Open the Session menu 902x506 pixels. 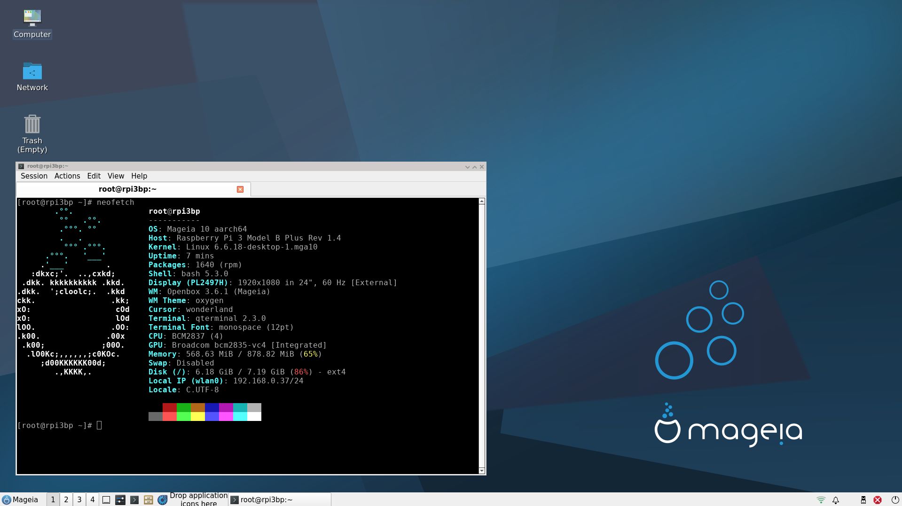coord(34,176)
